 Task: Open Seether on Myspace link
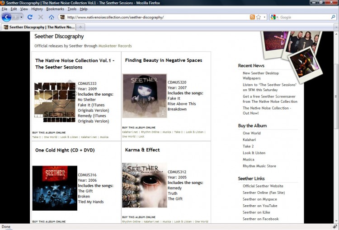[260, 199]
